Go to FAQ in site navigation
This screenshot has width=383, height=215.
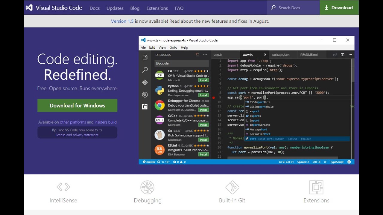tap(179, 8)
